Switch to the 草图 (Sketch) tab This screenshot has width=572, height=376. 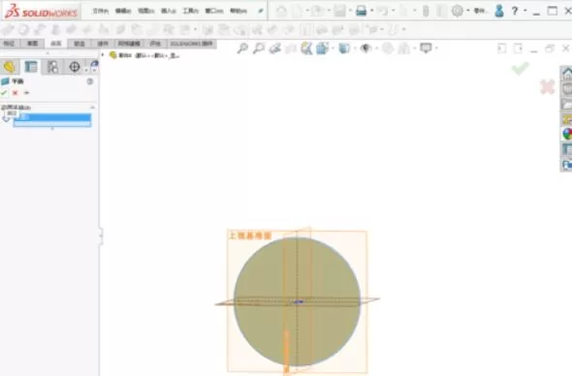coord(32,44)
